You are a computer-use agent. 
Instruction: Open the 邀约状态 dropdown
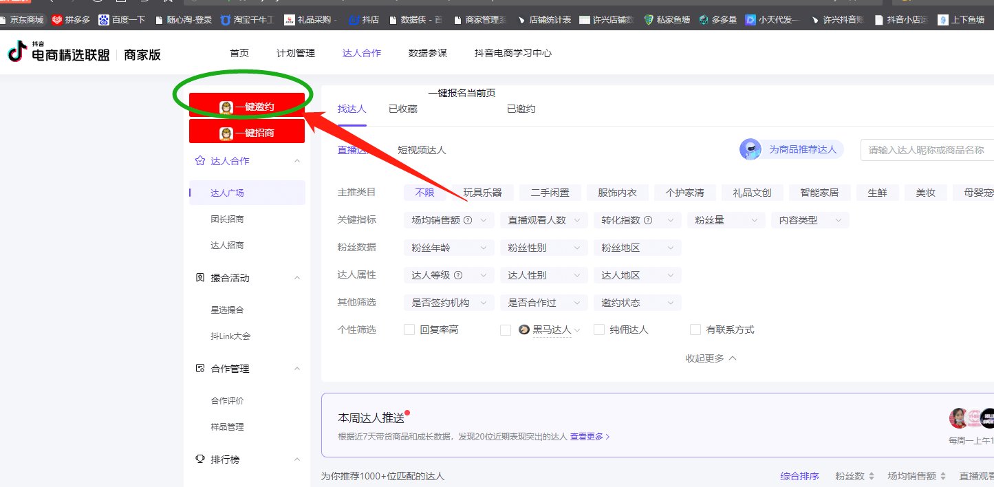click(x=637, y=303)
